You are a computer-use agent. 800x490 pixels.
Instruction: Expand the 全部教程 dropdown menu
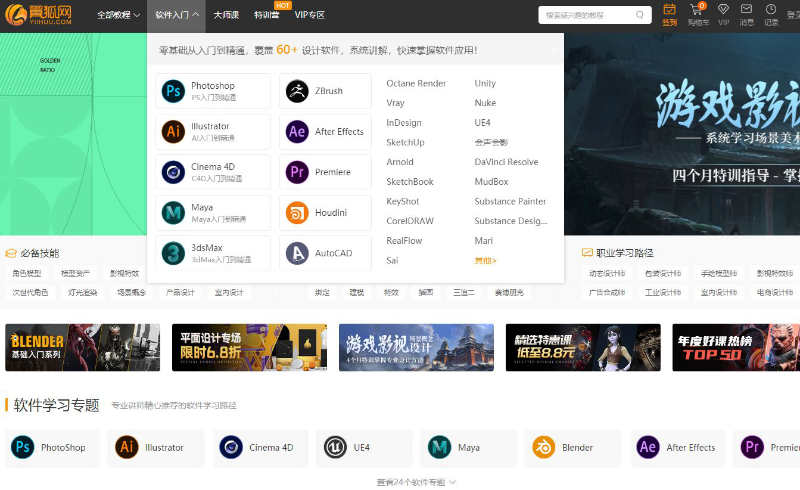point(119,15)
